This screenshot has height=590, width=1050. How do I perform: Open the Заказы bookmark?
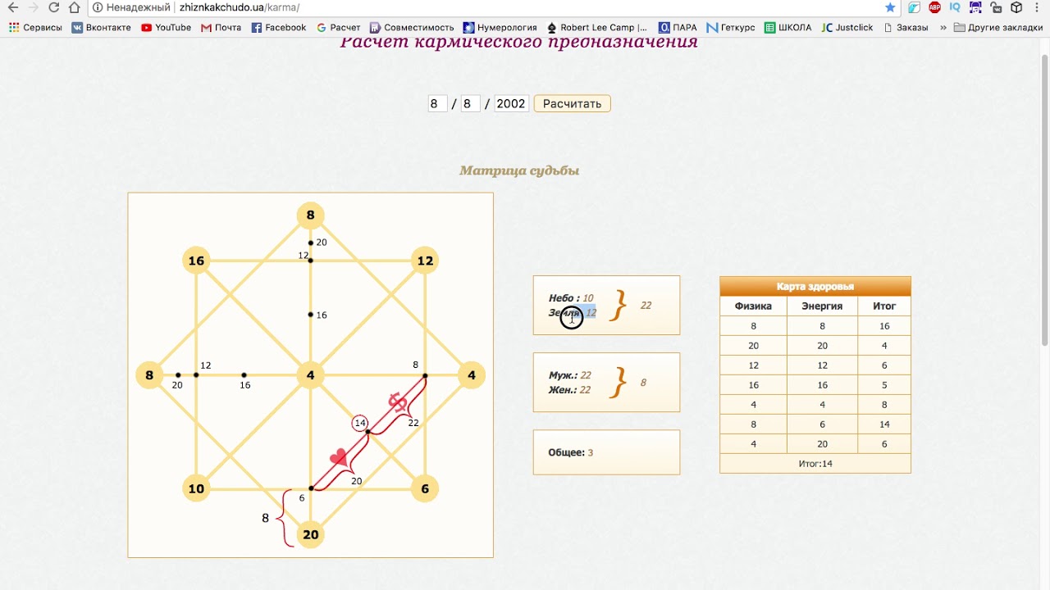tap(906, 27)
